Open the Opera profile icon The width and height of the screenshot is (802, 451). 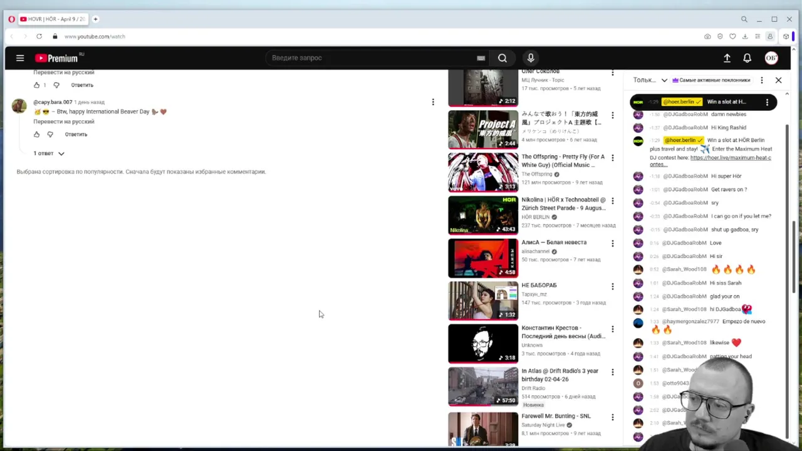coord(770,36)
